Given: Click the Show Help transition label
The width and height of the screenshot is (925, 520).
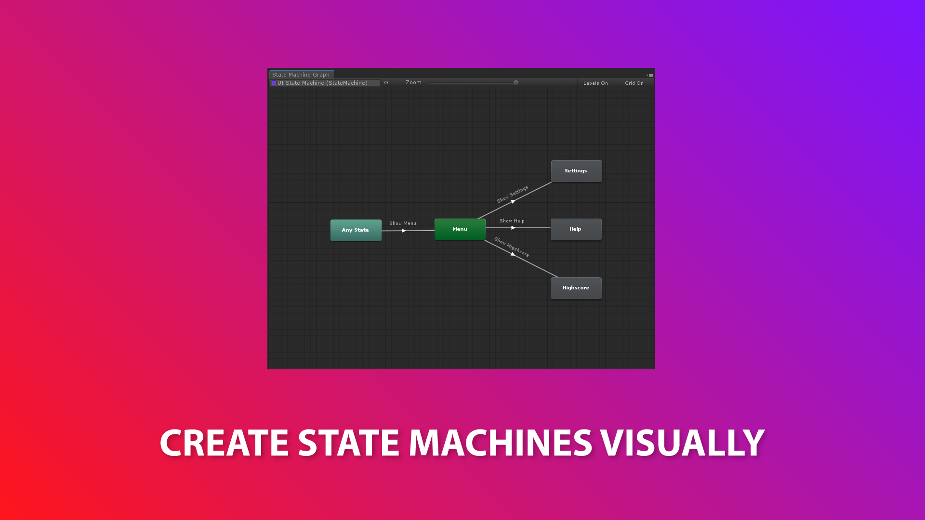Looking at the screenshot, I should 512,221.
